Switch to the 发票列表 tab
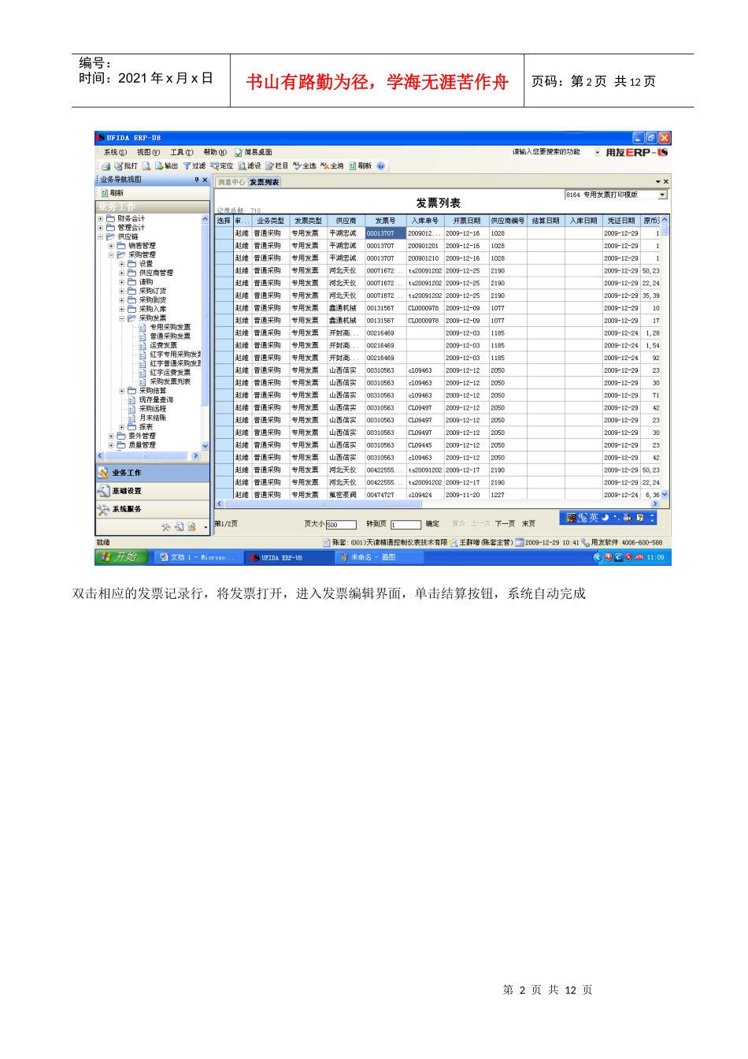Image resolution: width=748 pixels, height=1059 pixels. pos(265,182)
